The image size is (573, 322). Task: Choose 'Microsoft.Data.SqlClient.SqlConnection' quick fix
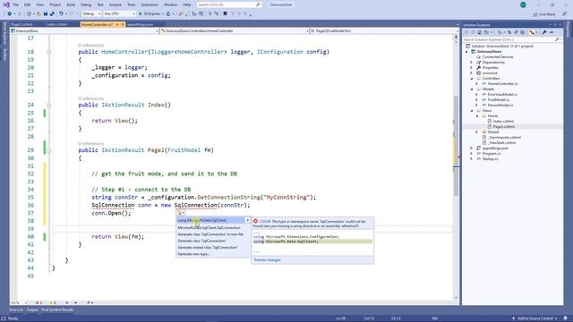(x=209, y=228)
